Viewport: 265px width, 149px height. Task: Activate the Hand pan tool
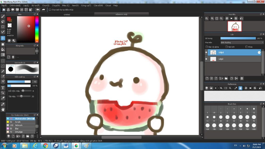coord(3,109)
